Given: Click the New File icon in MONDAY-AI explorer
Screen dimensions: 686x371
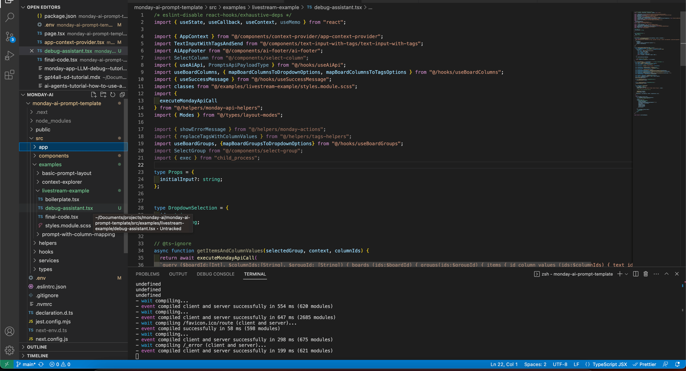Looking at the screenshot, I should tap(94, 95).
